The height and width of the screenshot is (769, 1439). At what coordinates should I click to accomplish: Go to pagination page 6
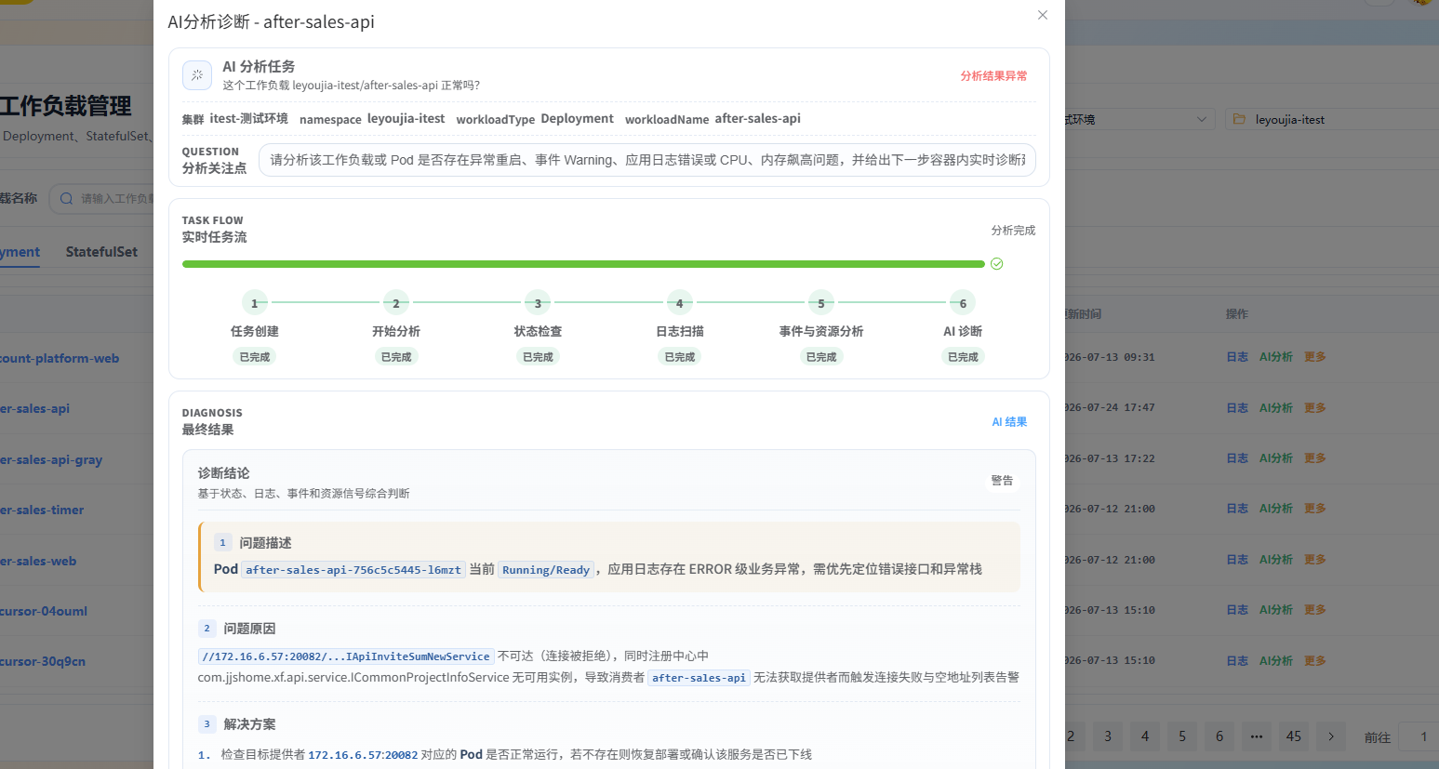pyautogui.click(x=1219, y=736)
